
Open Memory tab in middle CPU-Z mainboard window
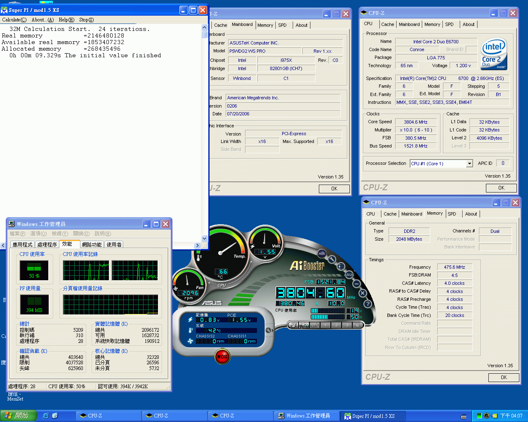(x=265, y=25)
